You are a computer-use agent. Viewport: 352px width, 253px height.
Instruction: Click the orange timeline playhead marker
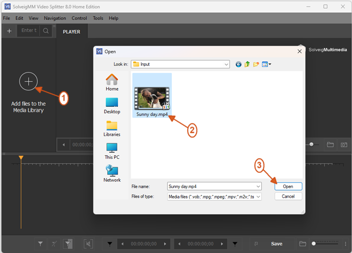click(x=21, y=157)
